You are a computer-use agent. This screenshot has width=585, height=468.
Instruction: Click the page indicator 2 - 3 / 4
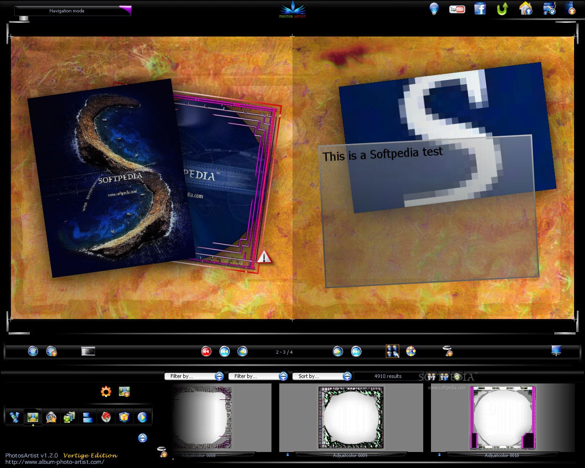284,352
